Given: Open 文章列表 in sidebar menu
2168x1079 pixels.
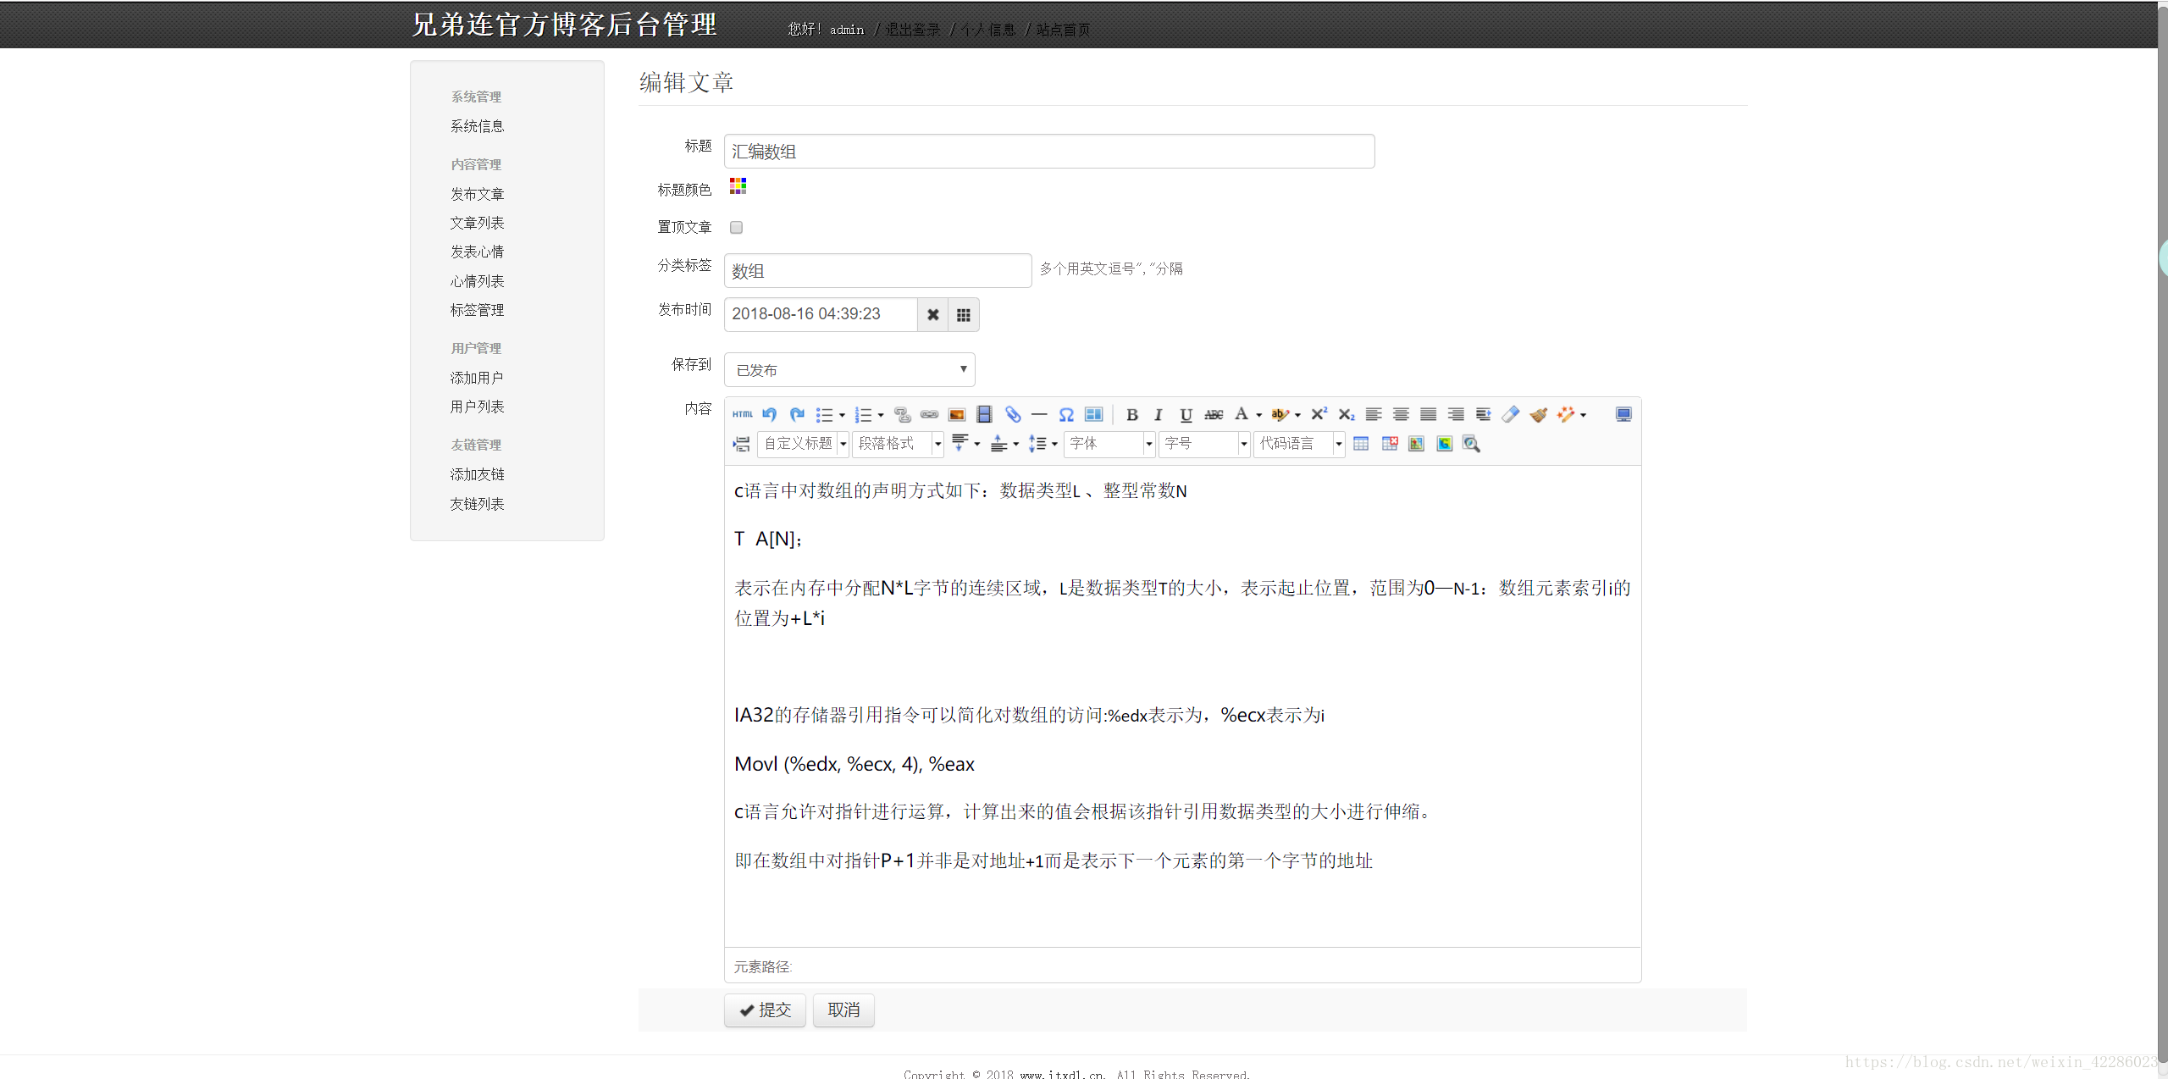Looking at the screenshot, I should 478,223.
